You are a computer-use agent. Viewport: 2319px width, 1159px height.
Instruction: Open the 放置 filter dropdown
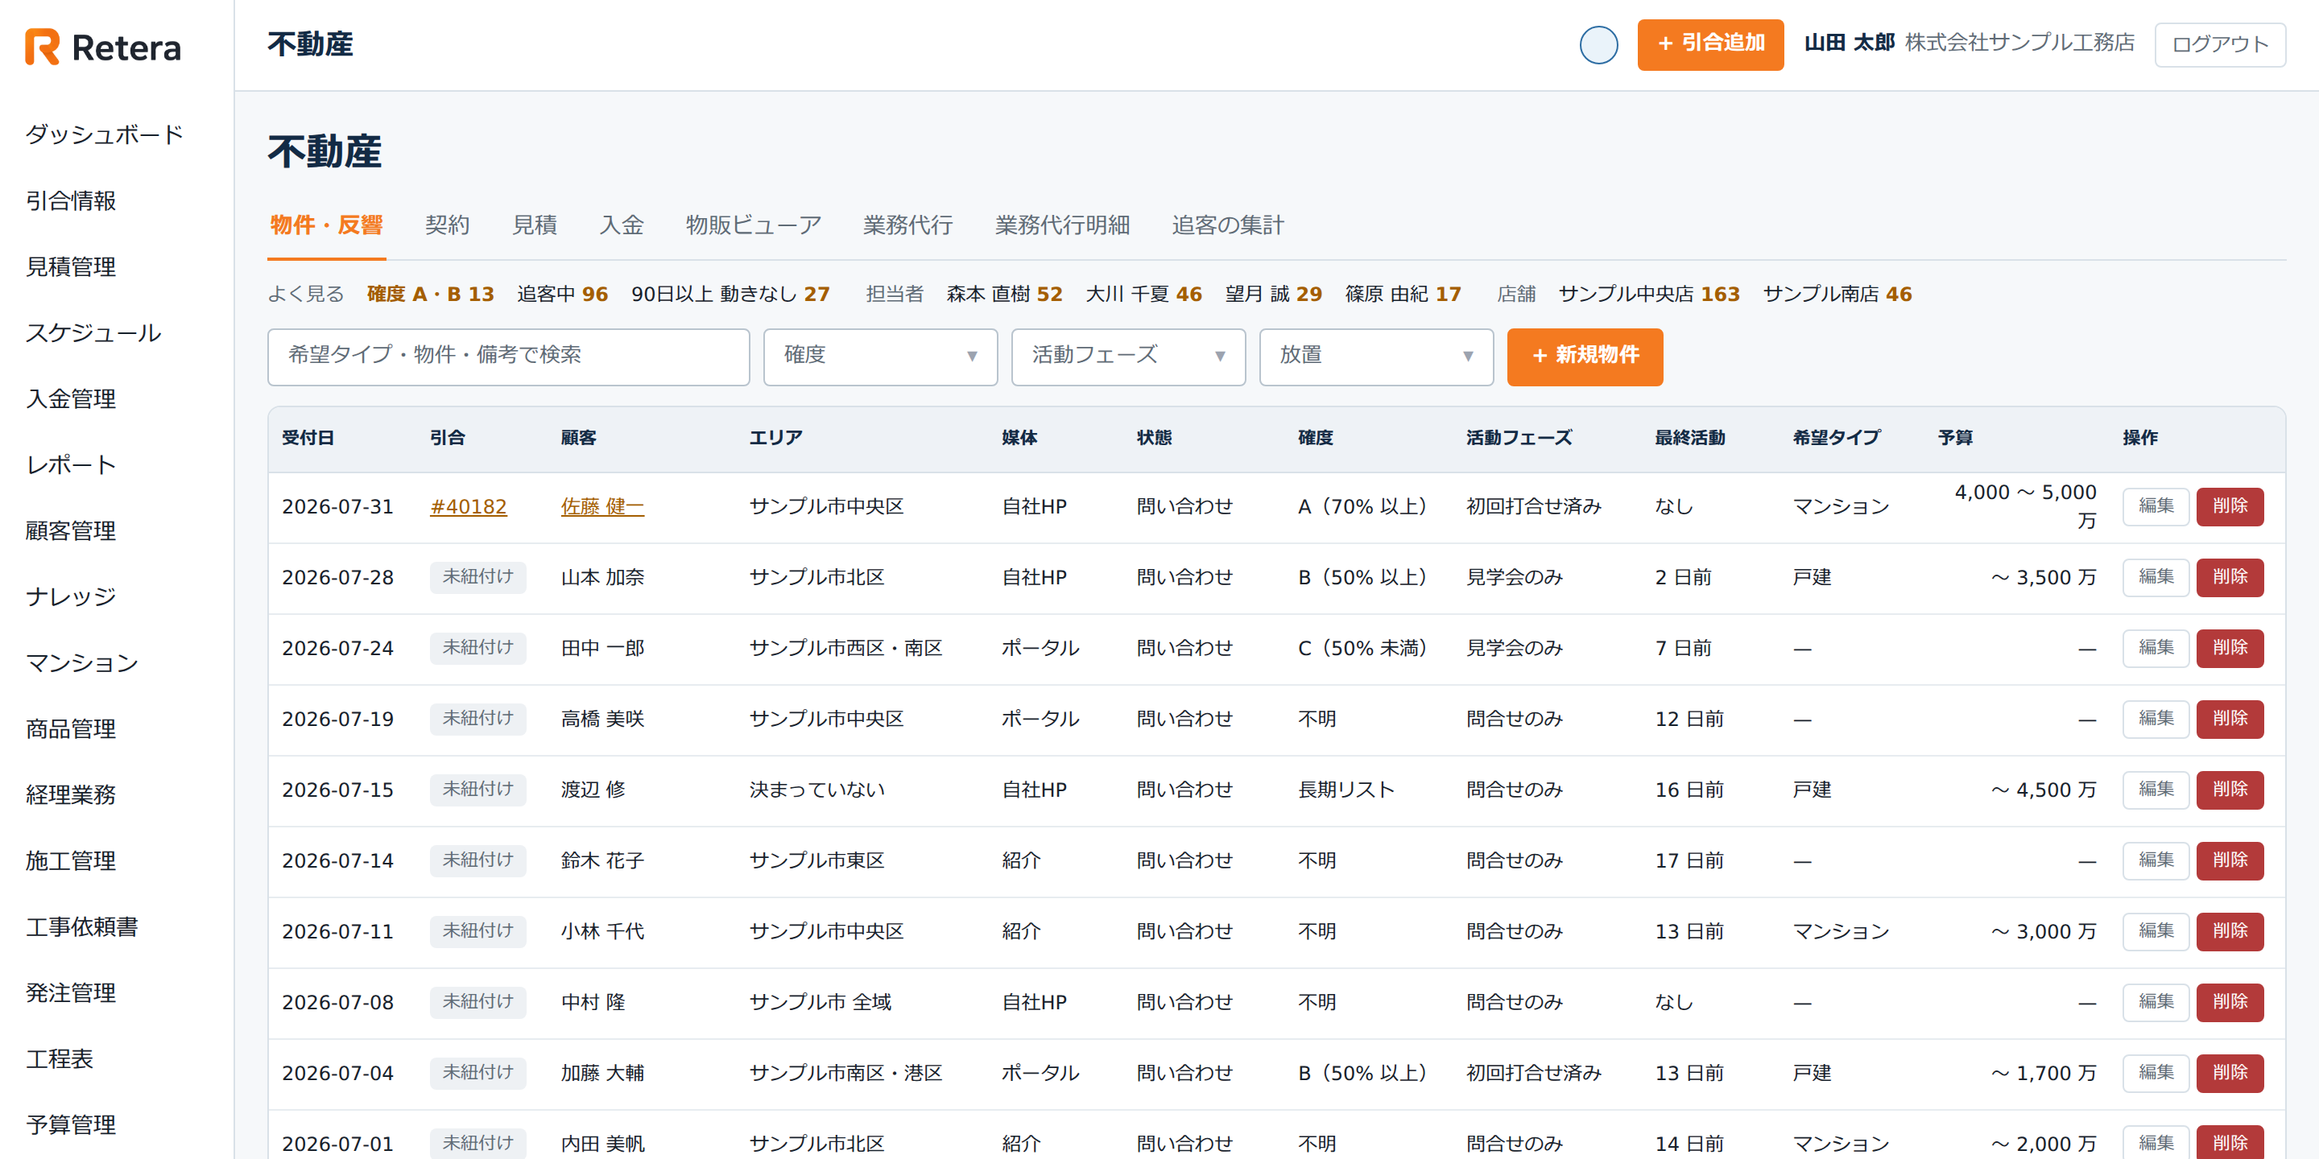click(1375, 357)
